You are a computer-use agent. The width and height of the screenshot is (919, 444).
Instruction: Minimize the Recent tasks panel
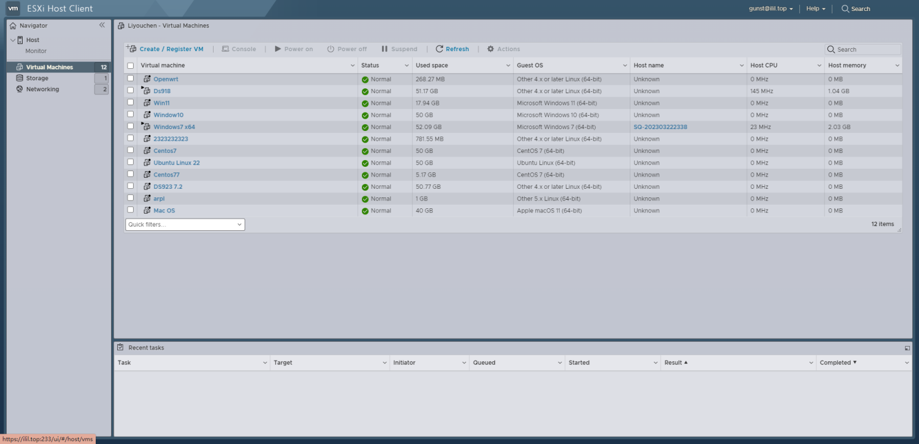[x=907, y=348]
